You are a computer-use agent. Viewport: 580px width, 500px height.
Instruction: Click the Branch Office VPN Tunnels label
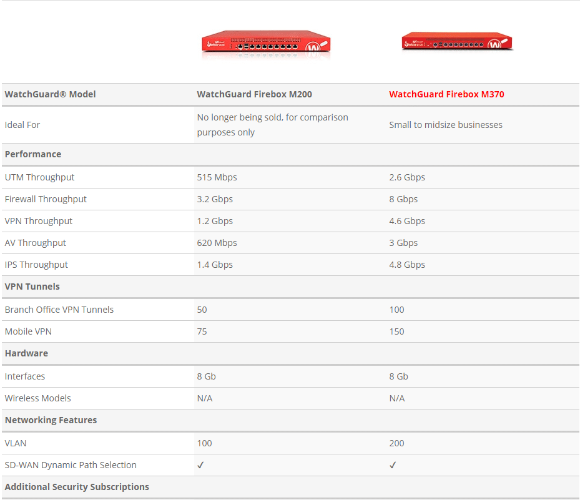click(x=59, y=310)
